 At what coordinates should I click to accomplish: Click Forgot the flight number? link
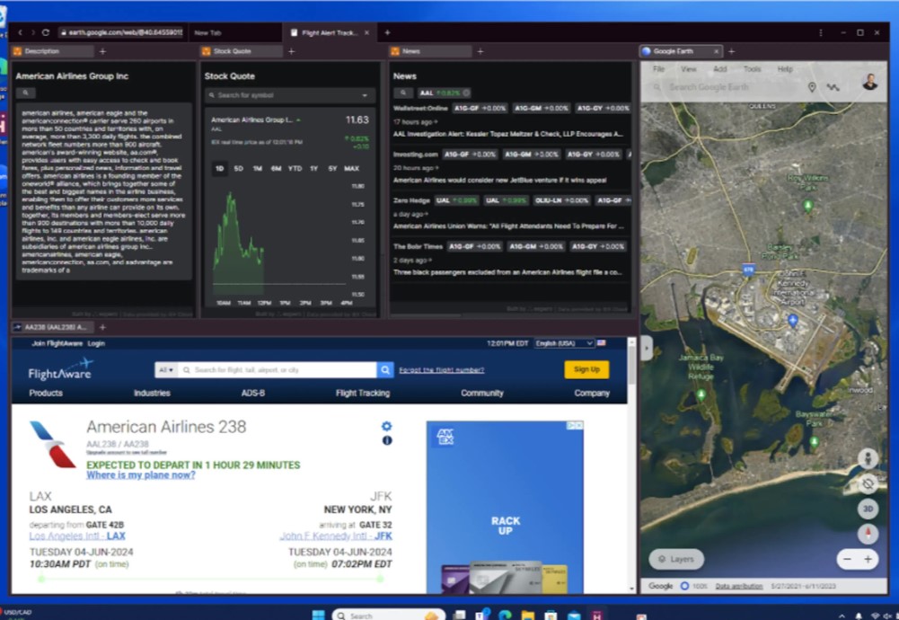(442, 370)
